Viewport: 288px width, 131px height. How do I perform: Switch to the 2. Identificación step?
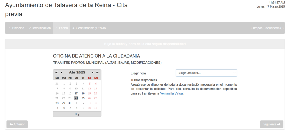click(40, 28)
